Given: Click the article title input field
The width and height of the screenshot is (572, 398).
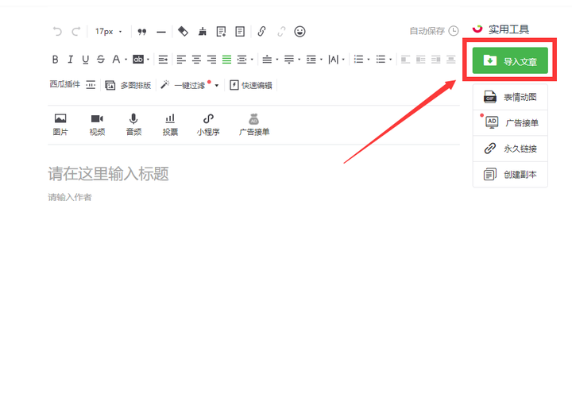Looking at the screenshot, I should [x=253, y=174].
